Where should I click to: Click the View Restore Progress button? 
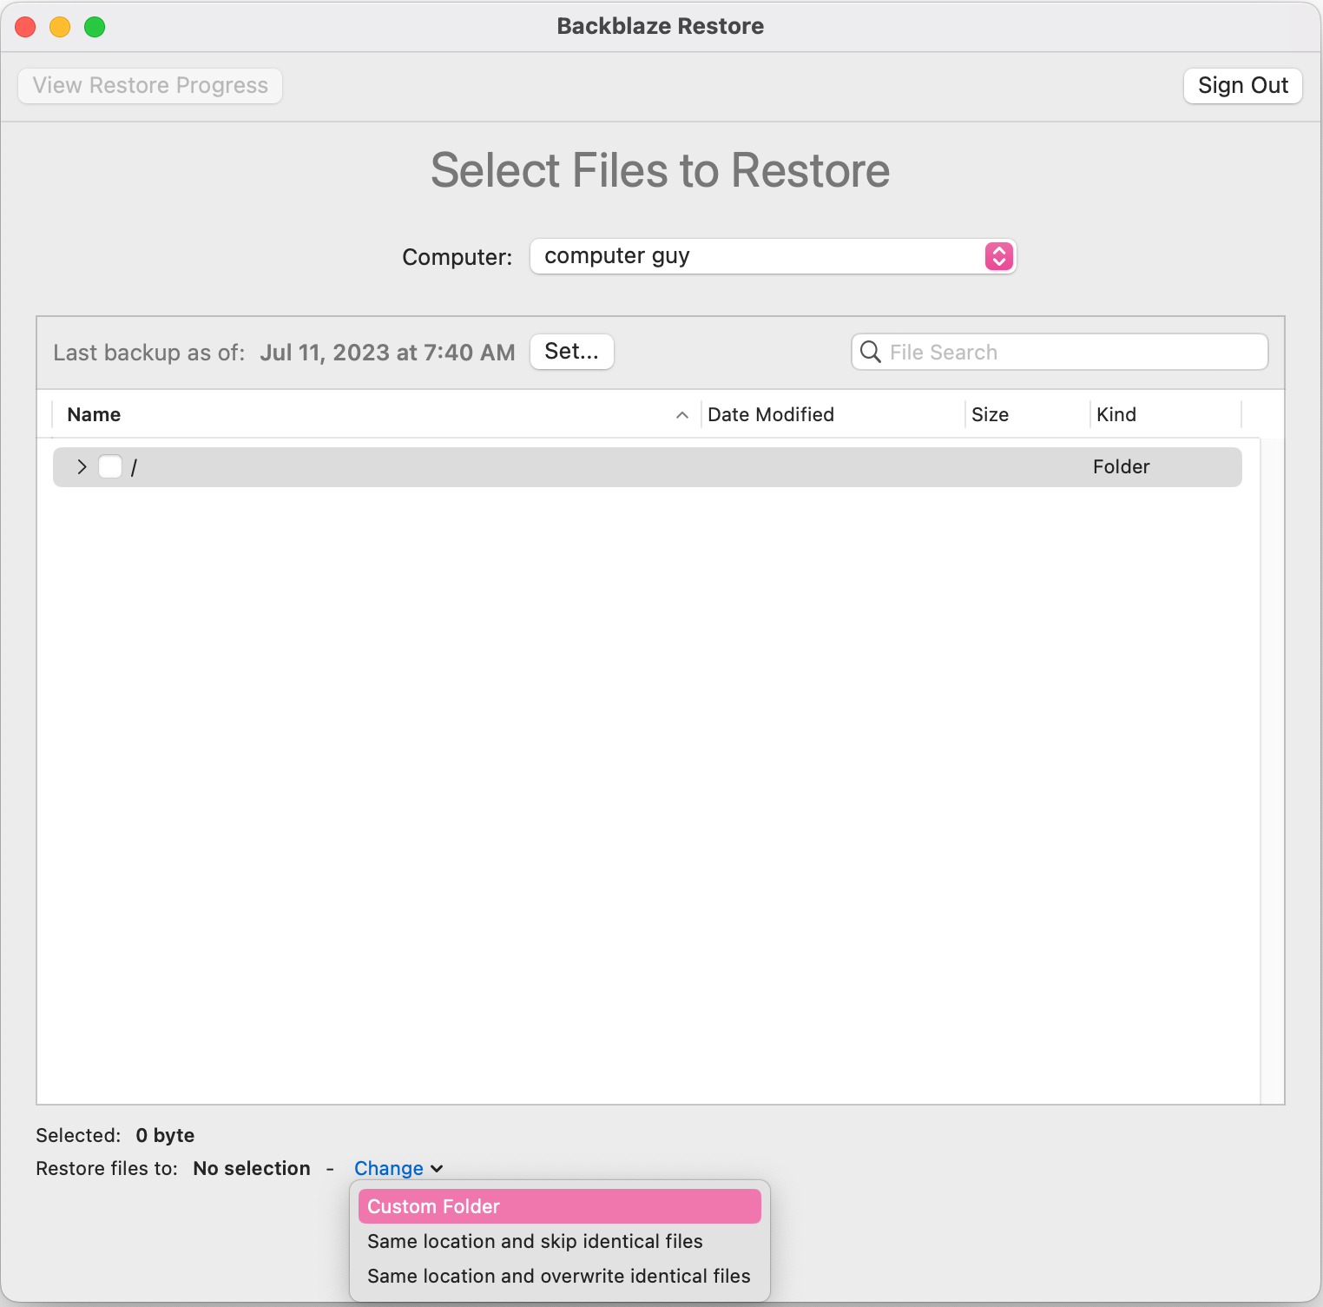pos(150,86)
